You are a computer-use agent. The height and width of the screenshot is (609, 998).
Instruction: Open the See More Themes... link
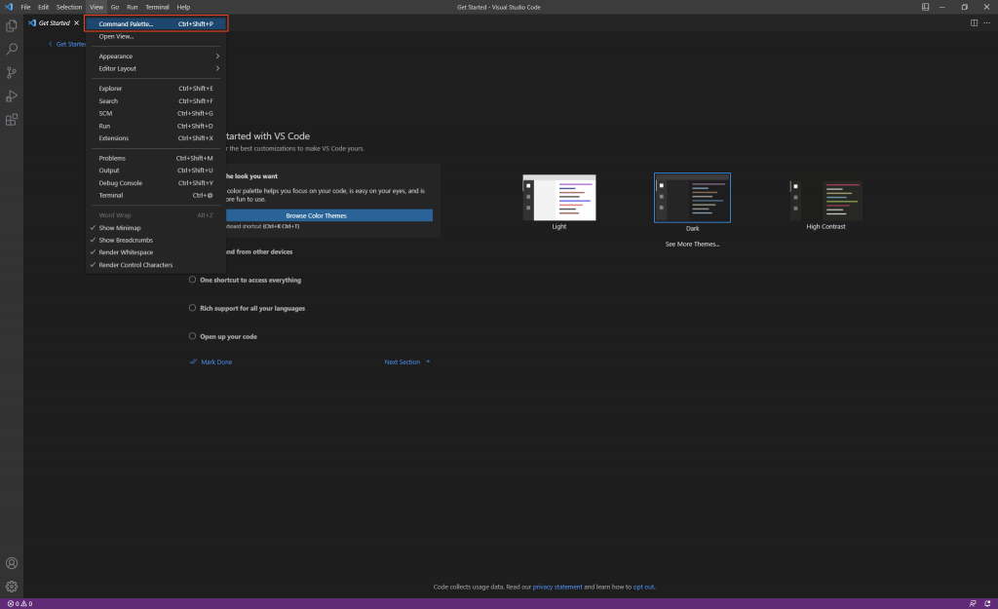pos(693,245)
